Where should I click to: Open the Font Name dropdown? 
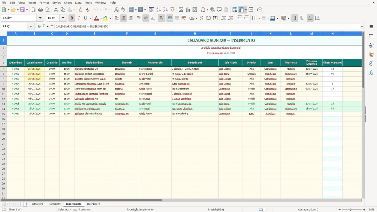pyautogui.click(x=40, y=18)
